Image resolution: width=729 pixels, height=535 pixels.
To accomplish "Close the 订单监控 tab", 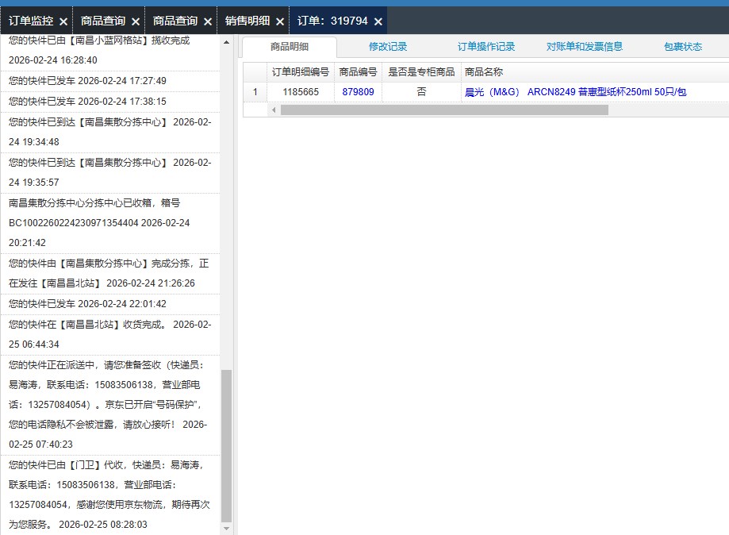I will coord(63,21).
